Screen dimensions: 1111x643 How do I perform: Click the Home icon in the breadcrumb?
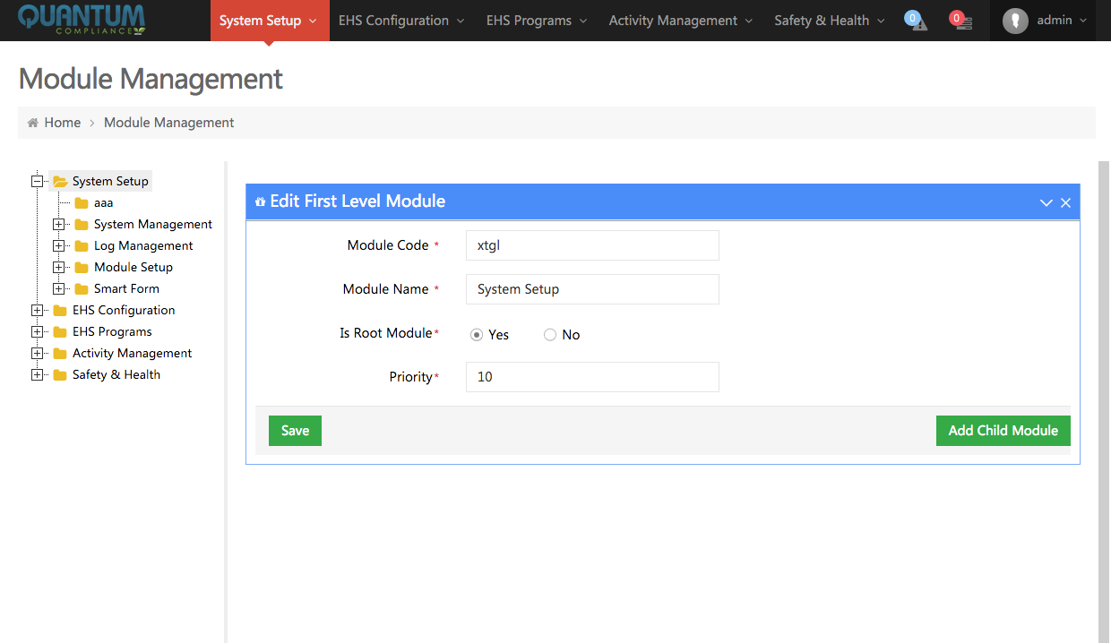point(33,122)
